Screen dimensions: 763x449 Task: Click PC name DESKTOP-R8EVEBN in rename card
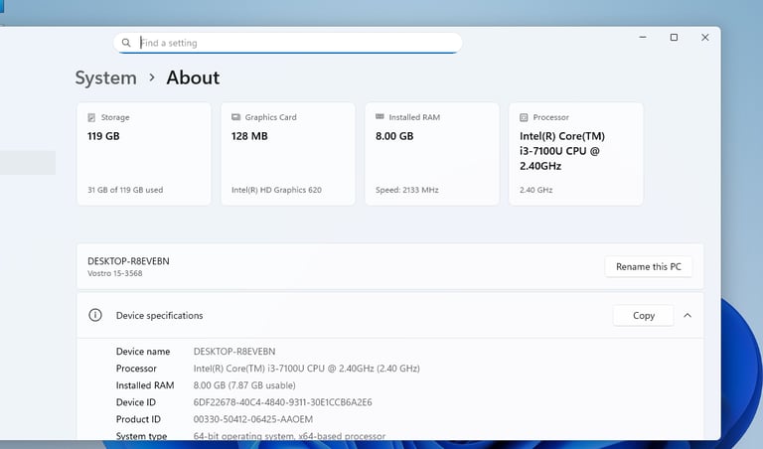(x=128, y=261)
